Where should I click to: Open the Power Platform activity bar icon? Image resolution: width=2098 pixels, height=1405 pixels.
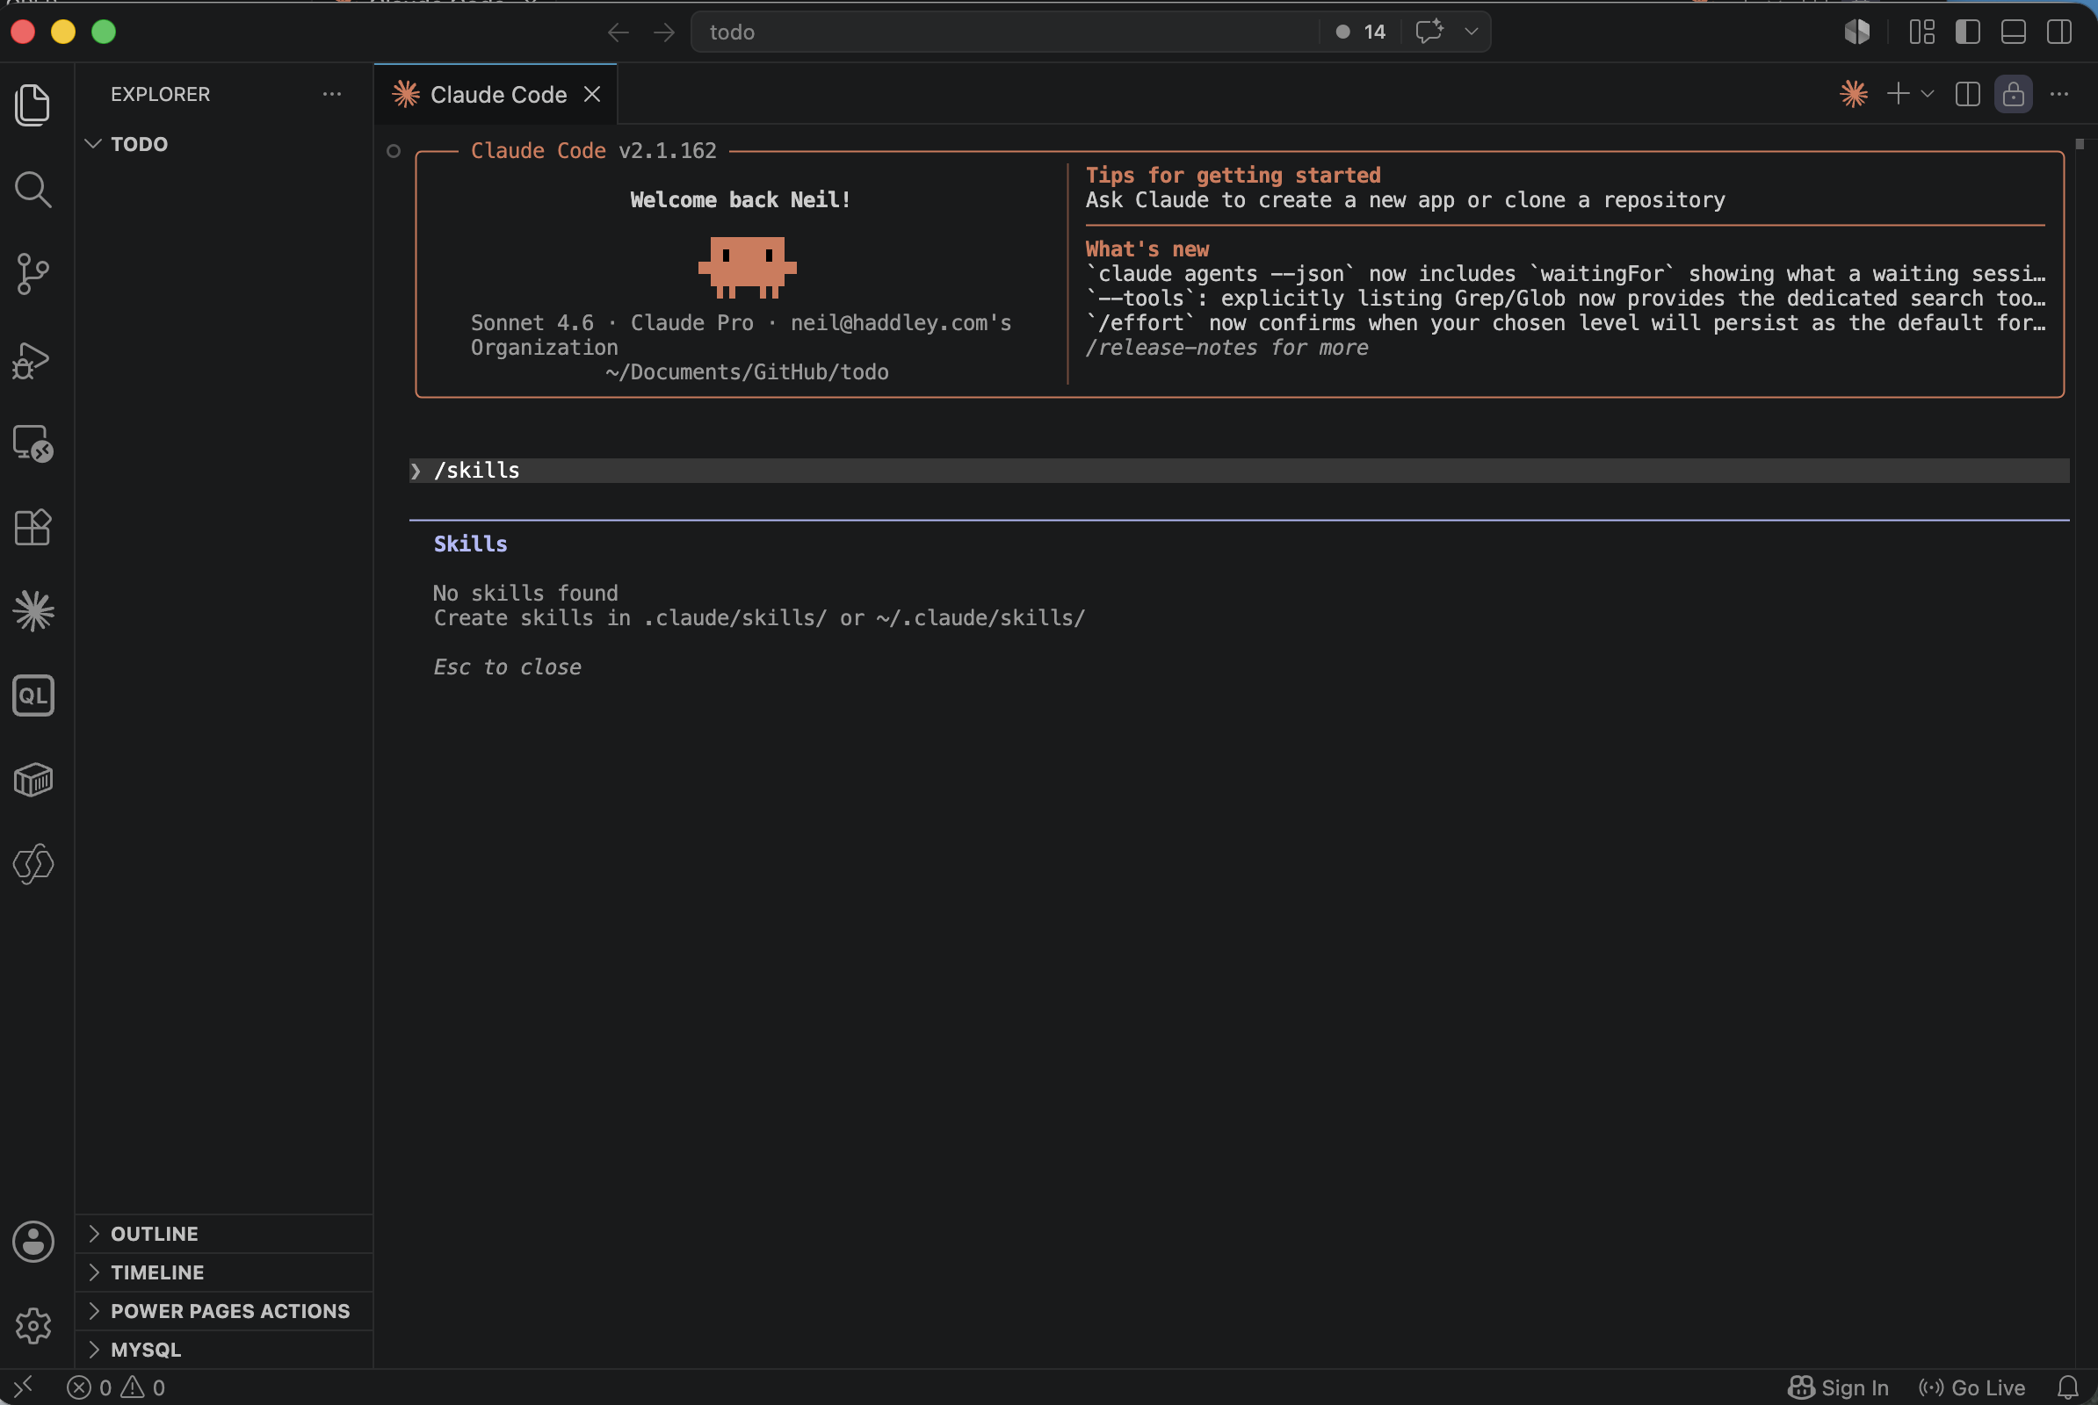tap(33, 864)
